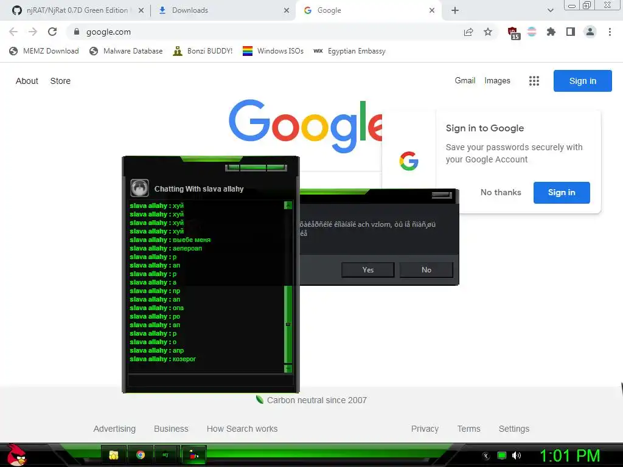Image resolution: width=623 pixels, height=467 pixels.
Task: Open the Google apps grid
Action: [534, 81]
